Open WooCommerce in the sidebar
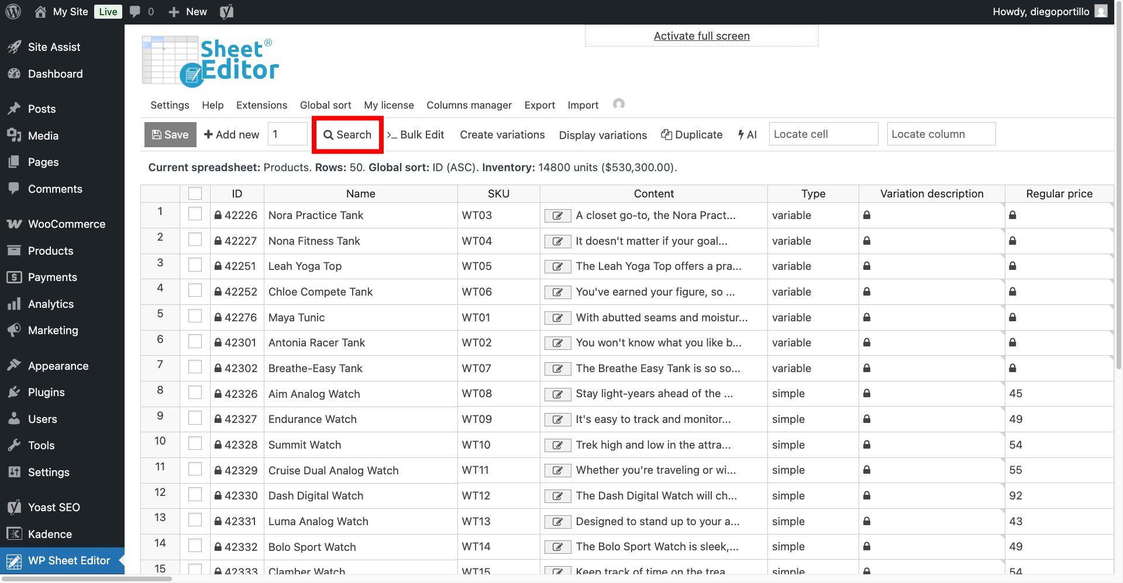 point(66,224)
